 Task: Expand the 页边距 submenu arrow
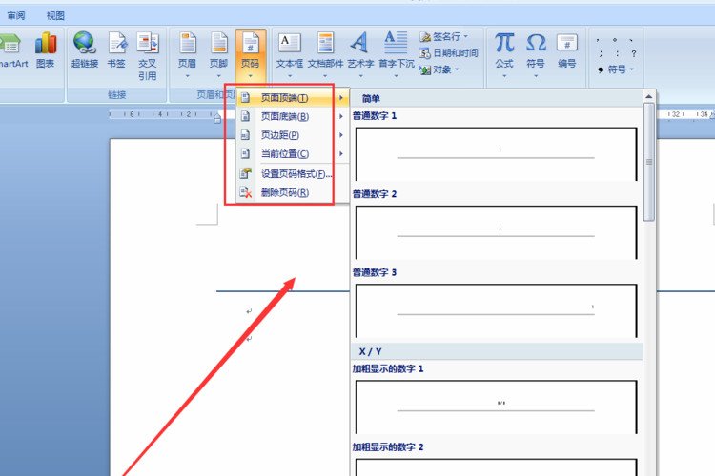[340, 135]
